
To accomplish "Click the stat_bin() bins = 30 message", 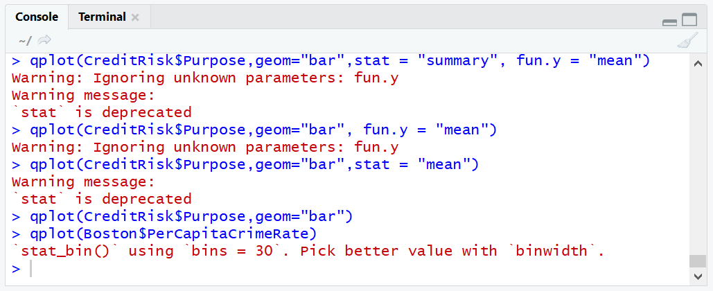I will 308,251.
